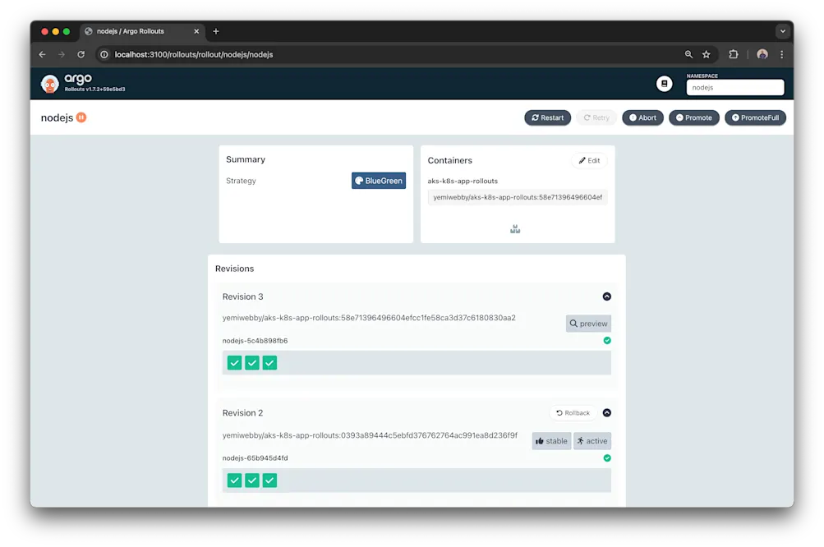This screenshot has height=547, width=824.
Task: Click first pod checkmark in Revision 3
Action: pyautogui.click(x=234, y=363)
